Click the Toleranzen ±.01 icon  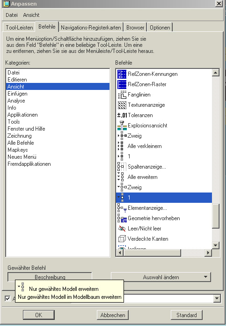click(122, 115)
